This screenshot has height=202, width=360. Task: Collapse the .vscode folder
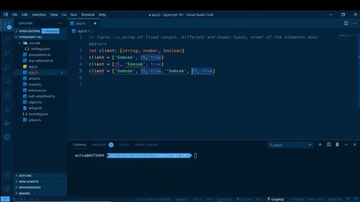coord(40,43)
